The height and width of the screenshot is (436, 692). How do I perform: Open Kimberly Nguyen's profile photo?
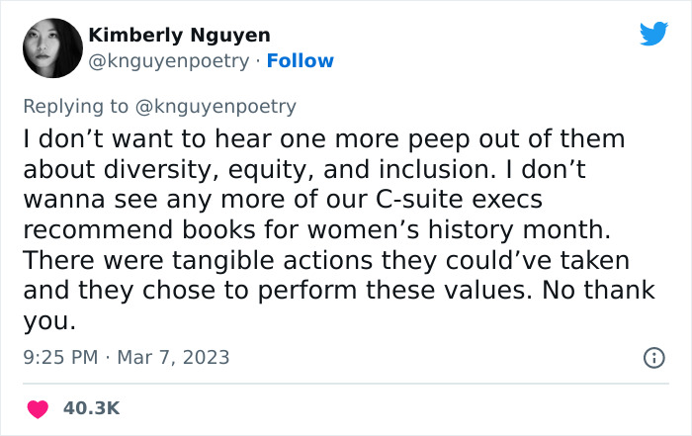[x=50, y=47]
